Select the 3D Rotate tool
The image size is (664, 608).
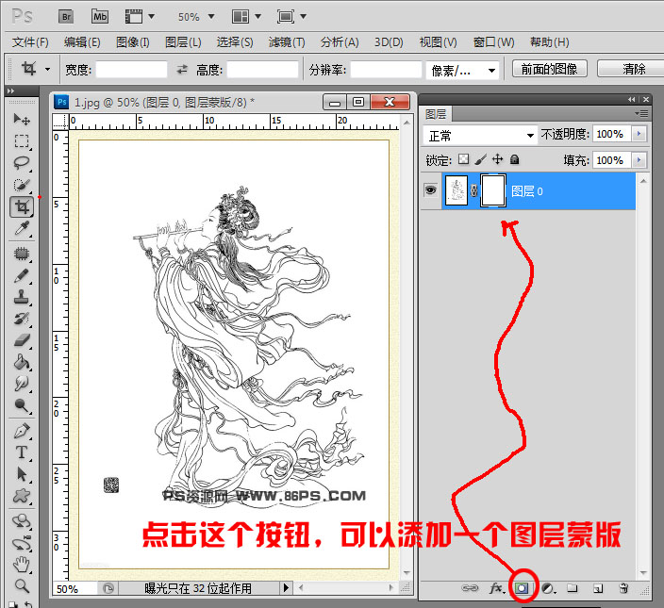pos(22,521)
